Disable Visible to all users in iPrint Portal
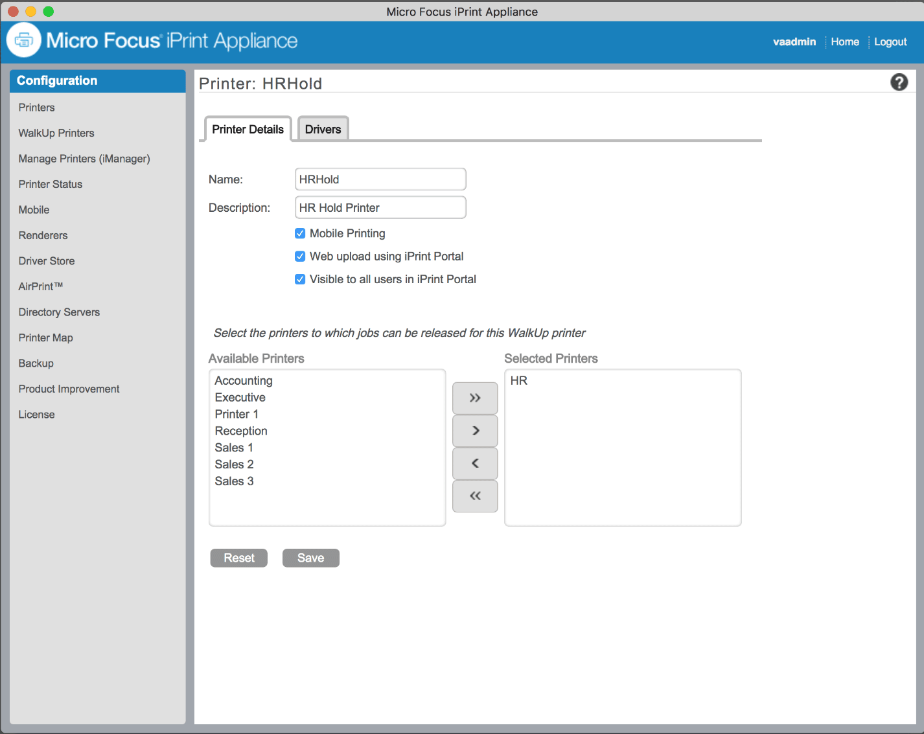This screenshot has height=734, width=924. (x=300, y=279)
